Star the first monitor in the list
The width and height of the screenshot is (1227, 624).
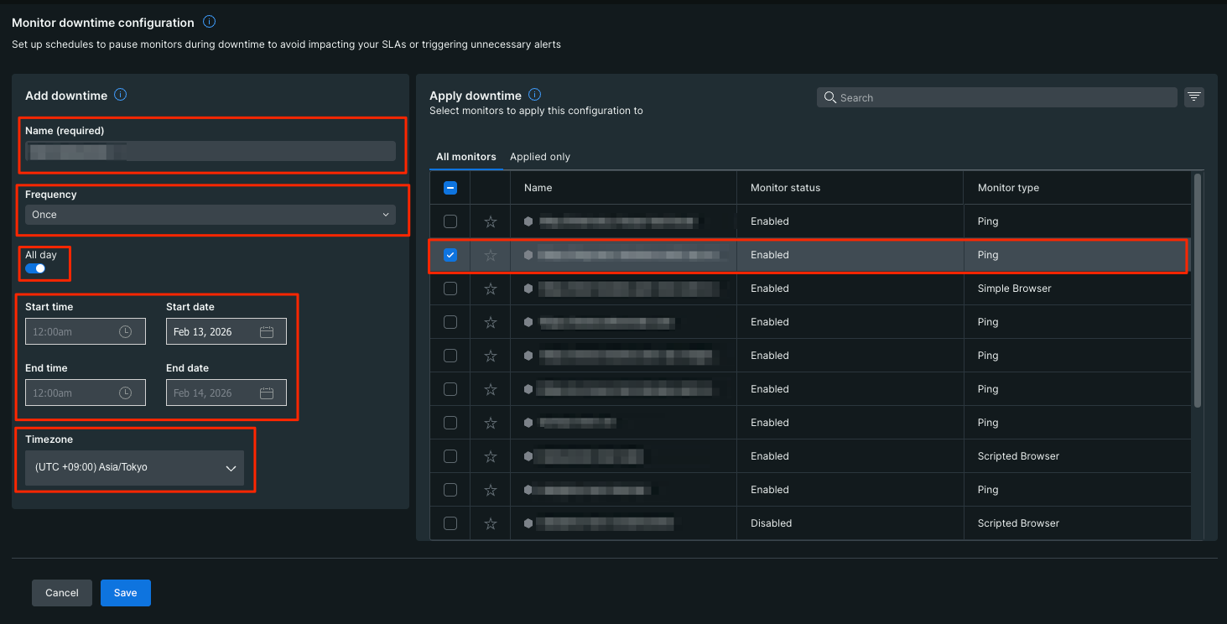coord(491,221)
